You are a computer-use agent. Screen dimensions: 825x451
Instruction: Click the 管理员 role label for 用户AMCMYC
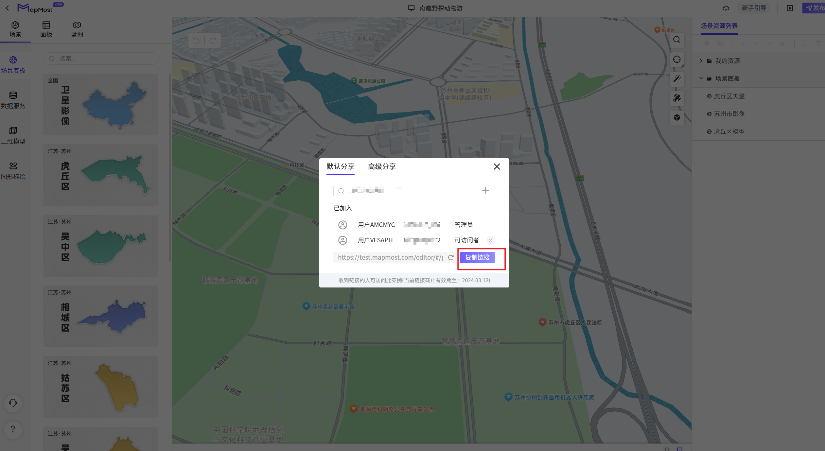[464, 225]
